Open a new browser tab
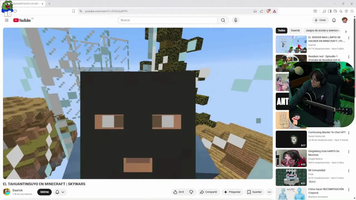 (49, 4)
